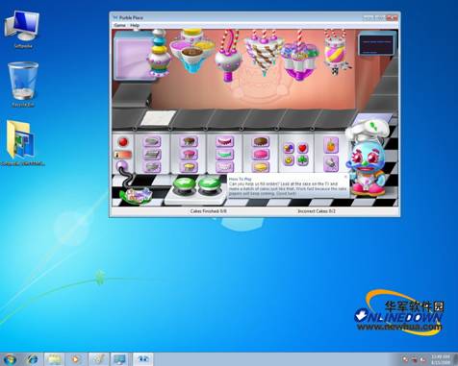
Task: Add the green clover decoration
Action: point(302,159)
